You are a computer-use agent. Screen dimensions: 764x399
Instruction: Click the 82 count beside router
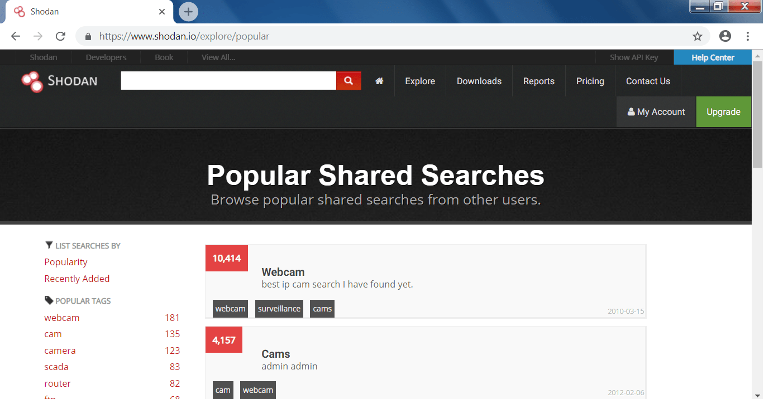pyautogui.click(x=175, y=383)
